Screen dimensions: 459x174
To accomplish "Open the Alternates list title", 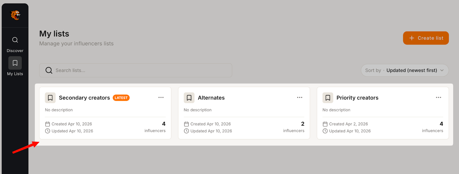I will pos(211,98).
